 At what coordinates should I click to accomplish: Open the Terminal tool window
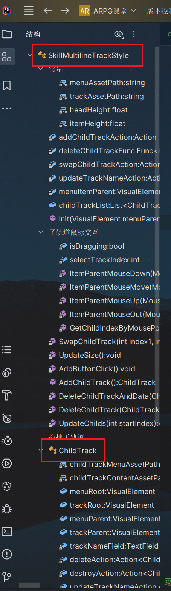tap(7, 532)
